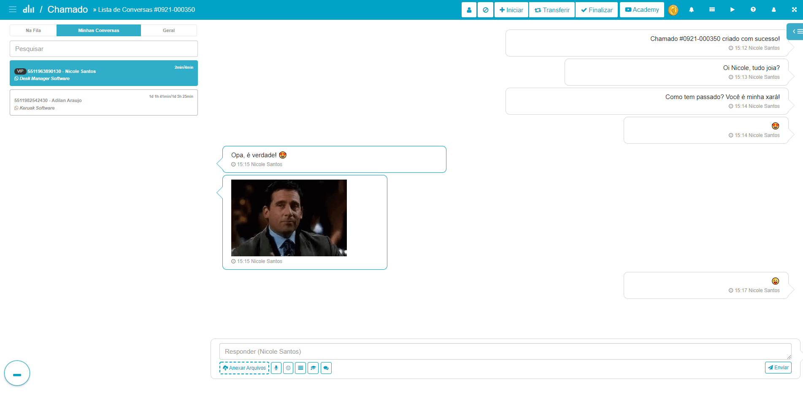Click the lines (templates) icon below reply box

click(x=300, y=368)
